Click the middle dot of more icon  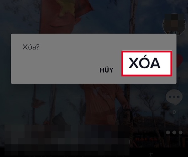[174, 133]
